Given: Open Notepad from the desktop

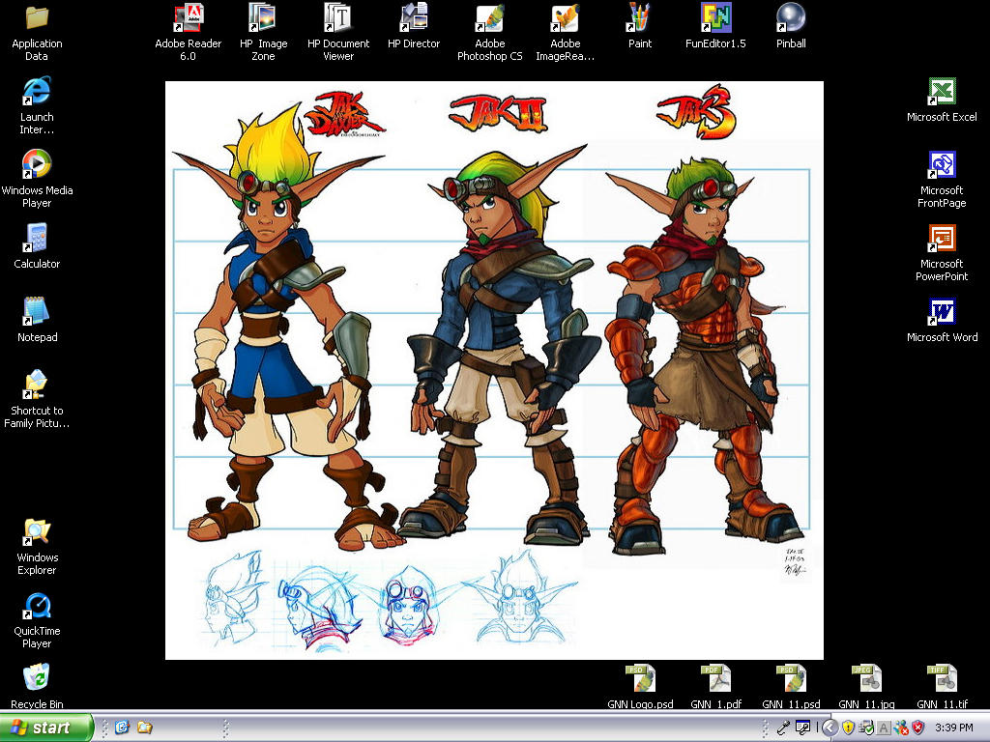Looking at the screenshot, I should pos(37,319).
